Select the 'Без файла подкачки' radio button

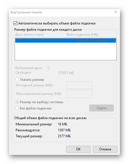(x=17, y=108)
